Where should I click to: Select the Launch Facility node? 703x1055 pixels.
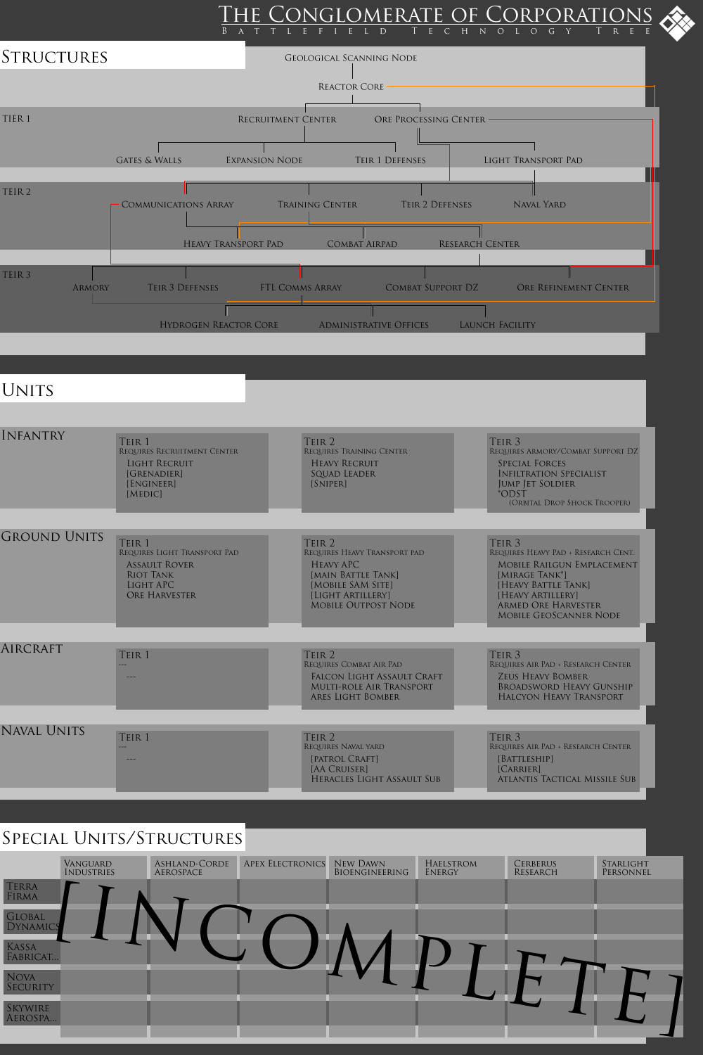tap(497, 325)
